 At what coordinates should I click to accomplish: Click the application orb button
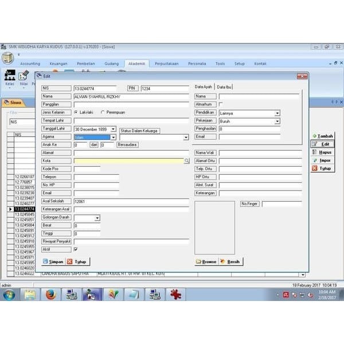(x=7, y=58)
